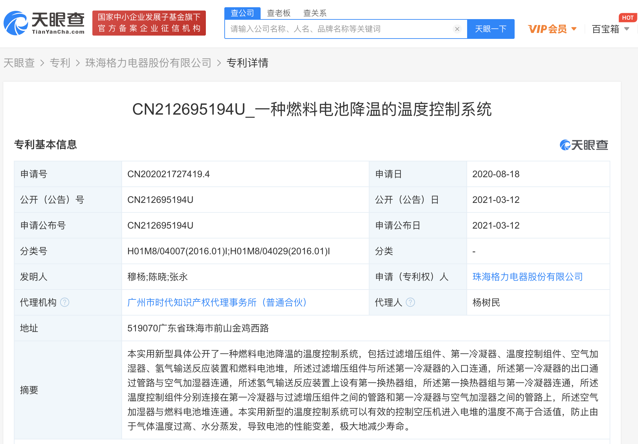Switch to the 查老板 tab
The width and height of the screenshot is (638, 444).
(279, 13)
